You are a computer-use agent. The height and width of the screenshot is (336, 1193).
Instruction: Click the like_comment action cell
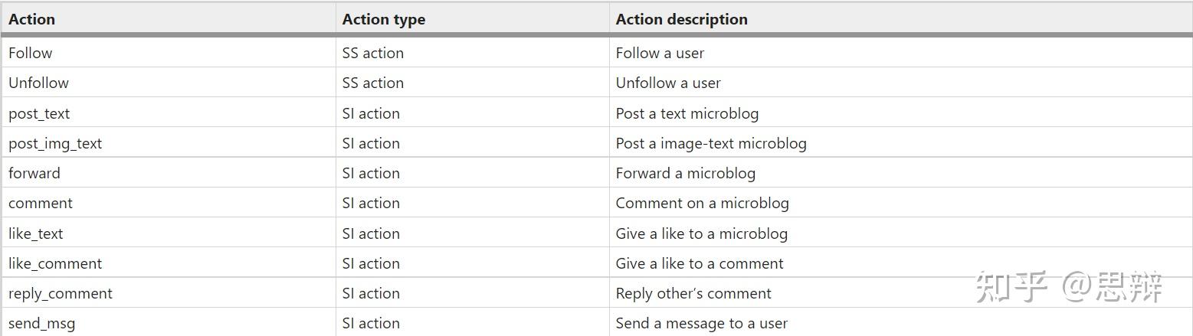pyautogui.click(x=168, y=263)
